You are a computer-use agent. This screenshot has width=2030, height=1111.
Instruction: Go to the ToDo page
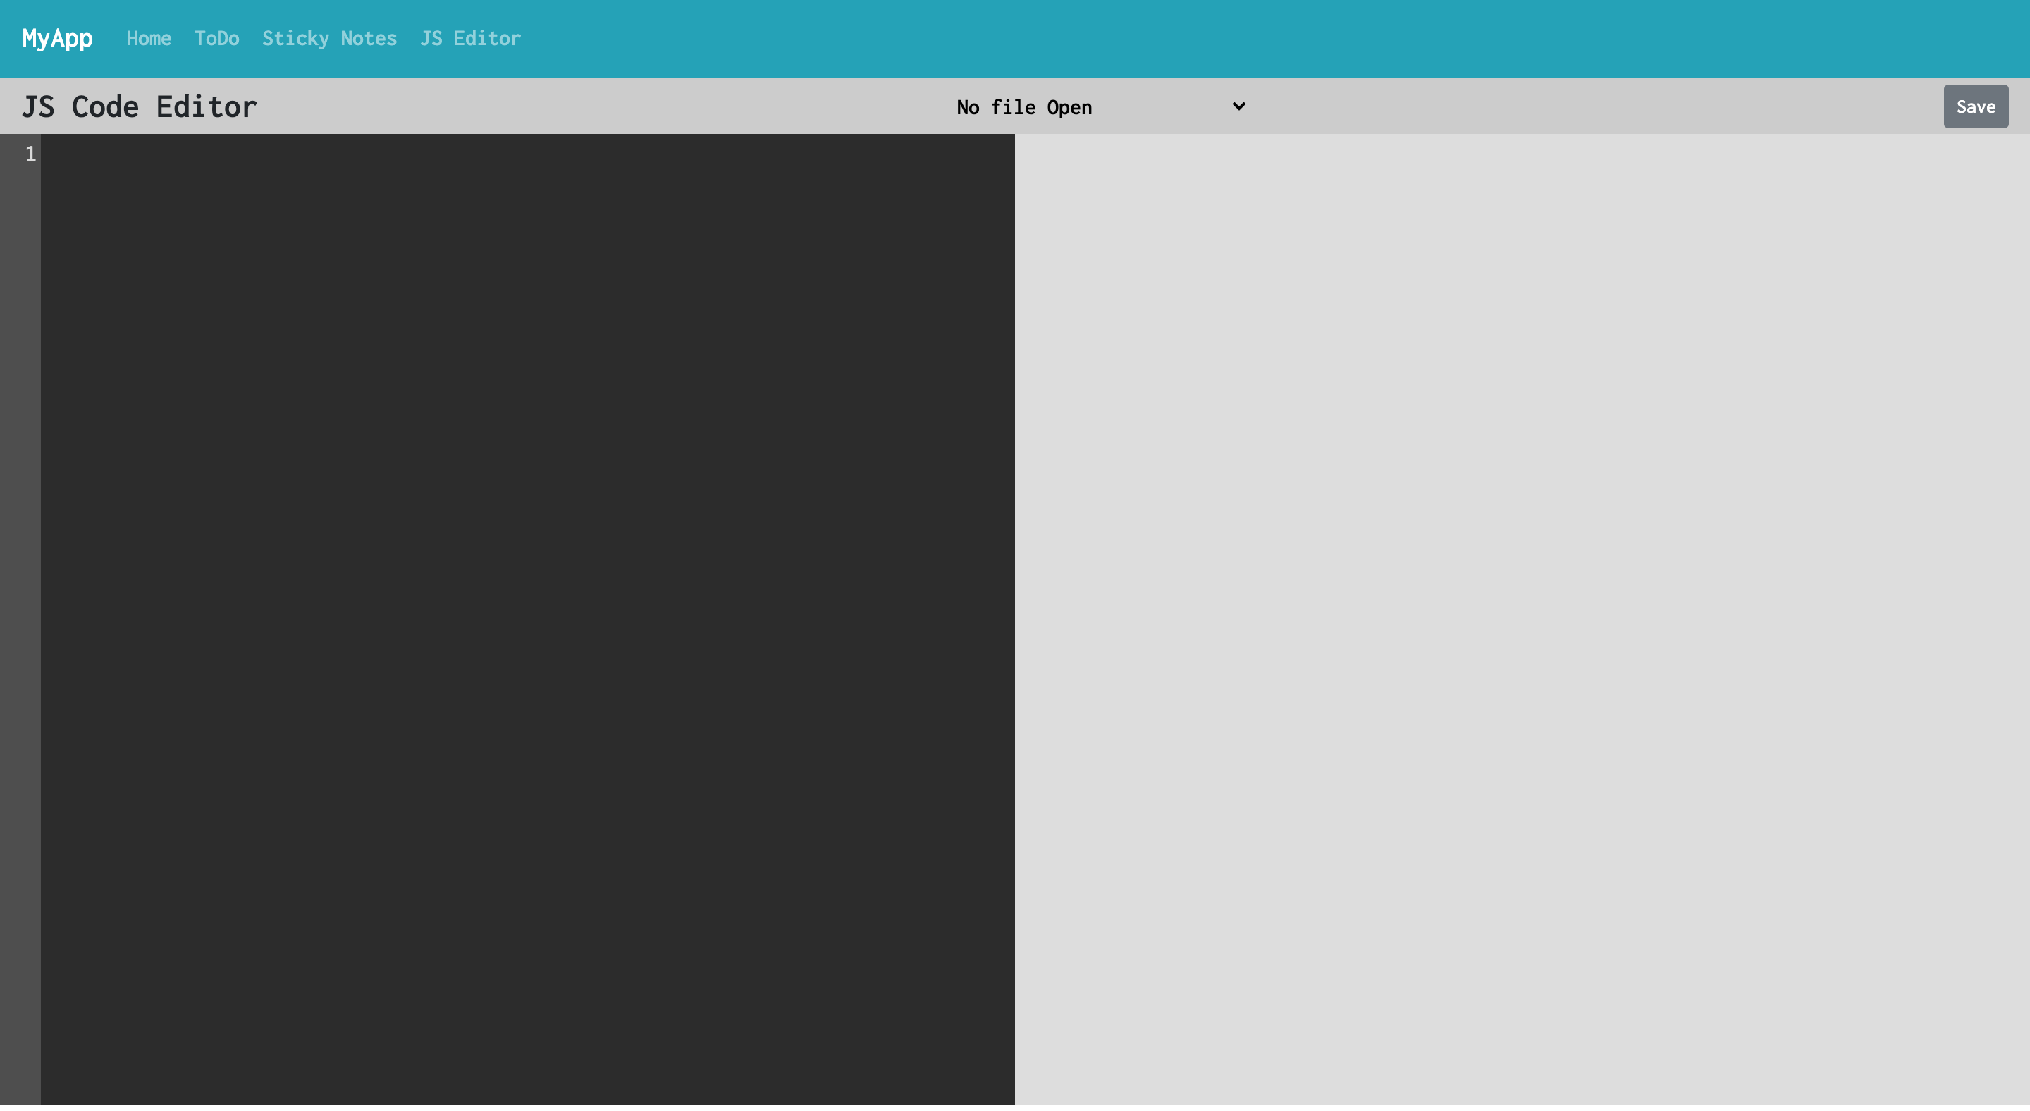(216, 38)
